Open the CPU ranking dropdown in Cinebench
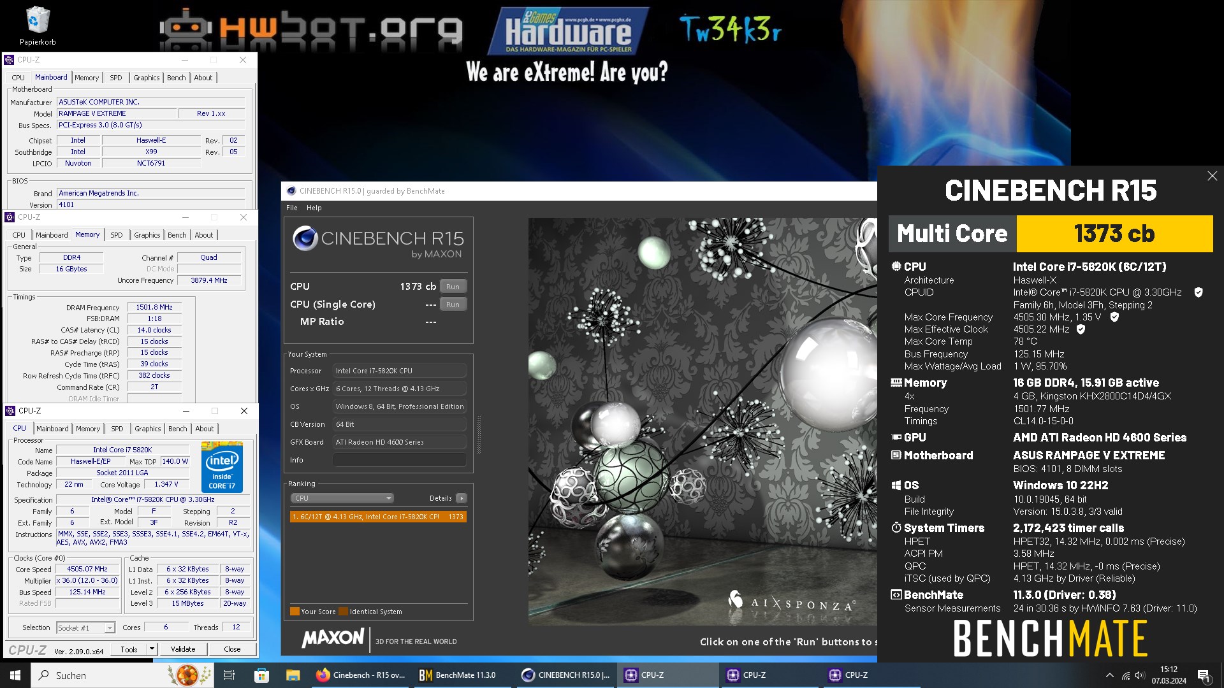 [x=342, y=498]
